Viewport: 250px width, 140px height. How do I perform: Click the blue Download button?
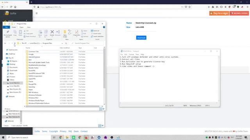tap(141, 38)
